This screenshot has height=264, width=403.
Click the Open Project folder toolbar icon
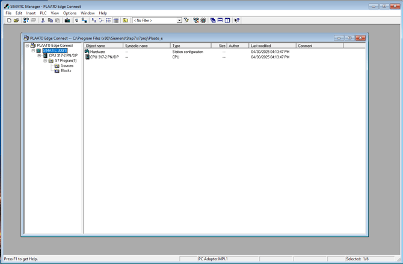(16, 20)
